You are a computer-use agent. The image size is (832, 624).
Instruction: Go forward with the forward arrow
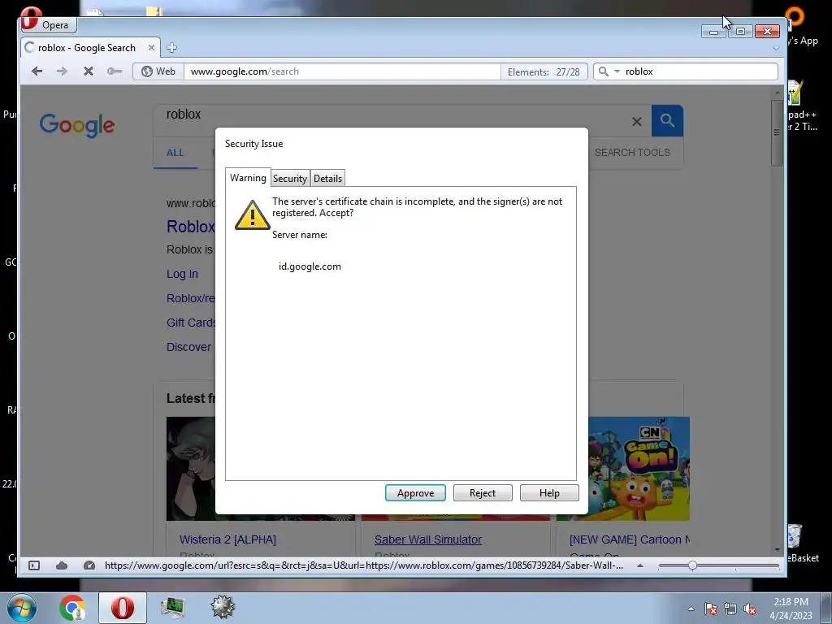coord(62,71)
